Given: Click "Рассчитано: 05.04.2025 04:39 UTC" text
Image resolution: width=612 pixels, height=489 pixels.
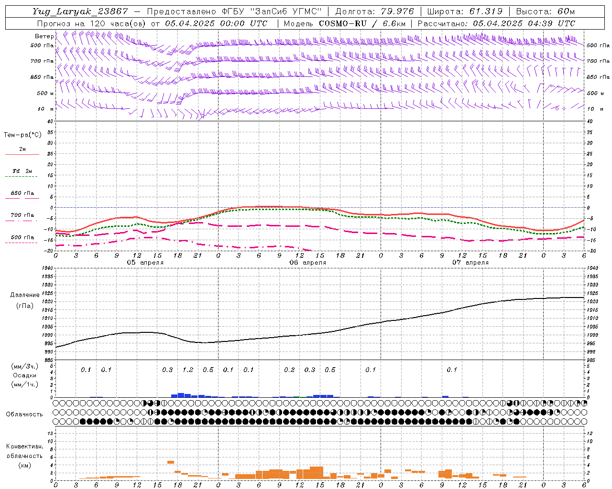Looking at the screenshot, I should (496, 23).
